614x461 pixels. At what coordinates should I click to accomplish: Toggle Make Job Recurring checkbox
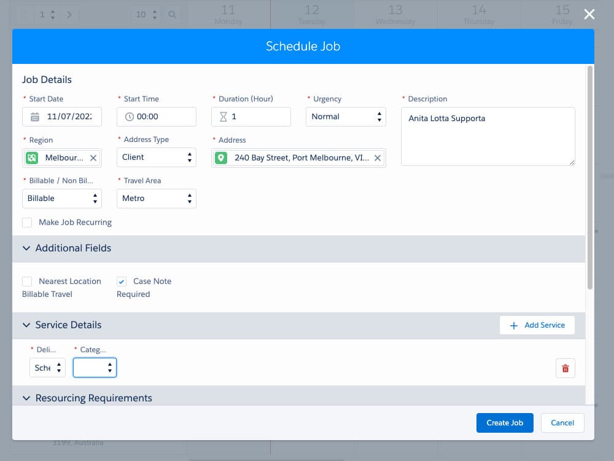pyautogui.click(x=27, y=223)
